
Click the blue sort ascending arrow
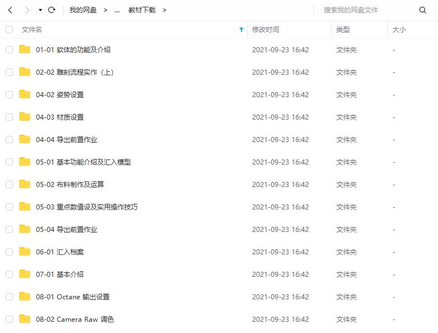pos(241,29)
